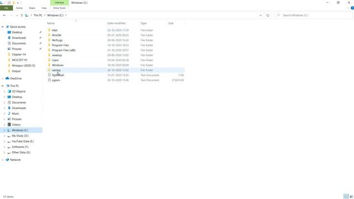The height and width of the screenshot is (199, 354).
Task: Click the Videos icon in the sidebar
Action: point(9,124)
